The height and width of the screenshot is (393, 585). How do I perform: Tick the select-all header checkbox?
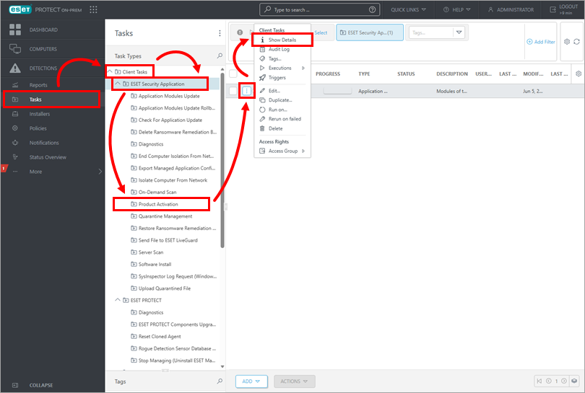(x=233, y=74)
